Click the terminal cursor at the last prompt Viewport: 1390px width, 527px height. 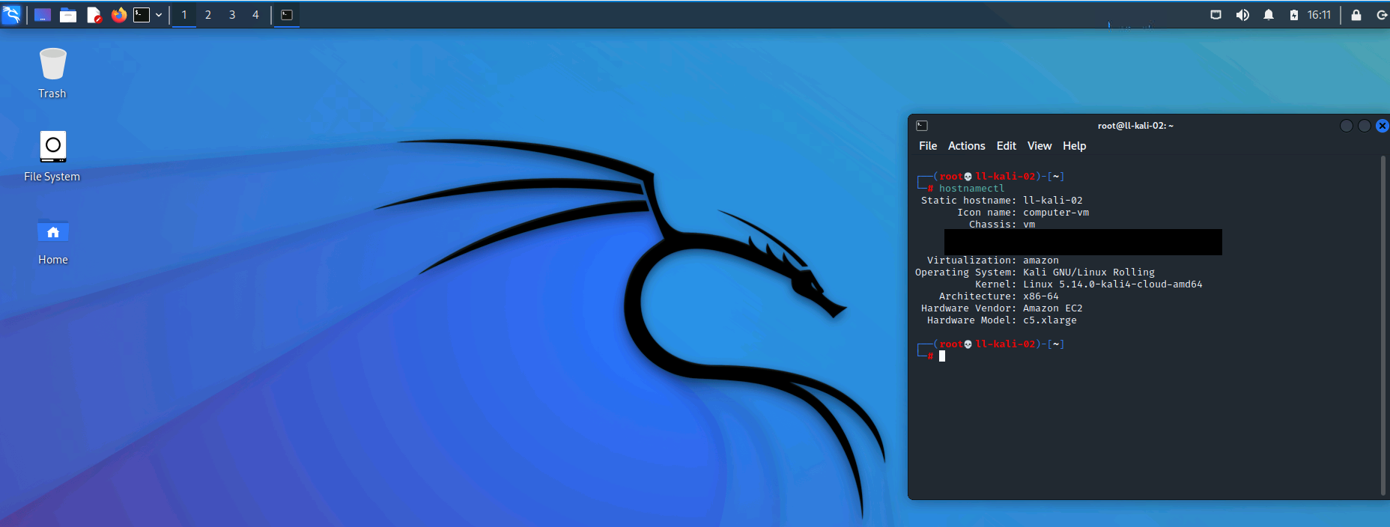942,356
